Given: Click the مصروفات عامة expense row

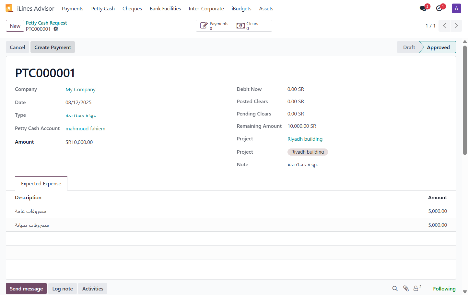Looking at the screenshot, I should click(x=231, y=211).
